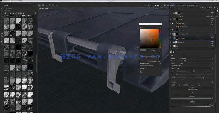The image size is (219, 113).
Task: Click the add effect wand icon in Layers
Action: click(200, 8)
